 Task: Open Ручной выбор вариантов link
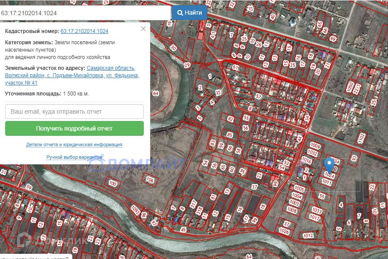[x=74, y=157]
